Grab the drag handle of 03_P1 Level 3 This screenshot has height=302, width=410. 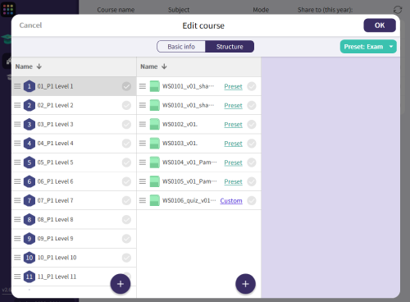click(x=17, y=124)
